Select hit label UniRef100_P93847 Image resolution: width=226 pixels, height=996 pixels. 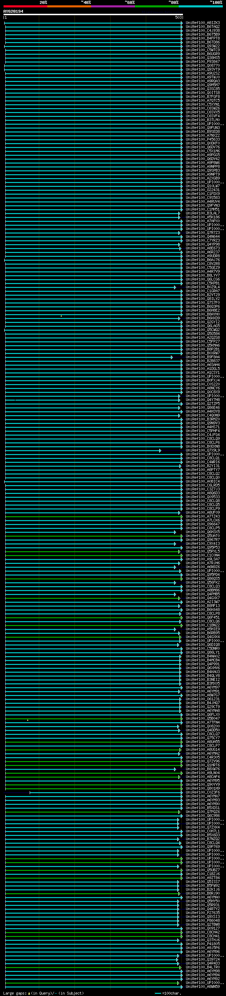[203, 61]
